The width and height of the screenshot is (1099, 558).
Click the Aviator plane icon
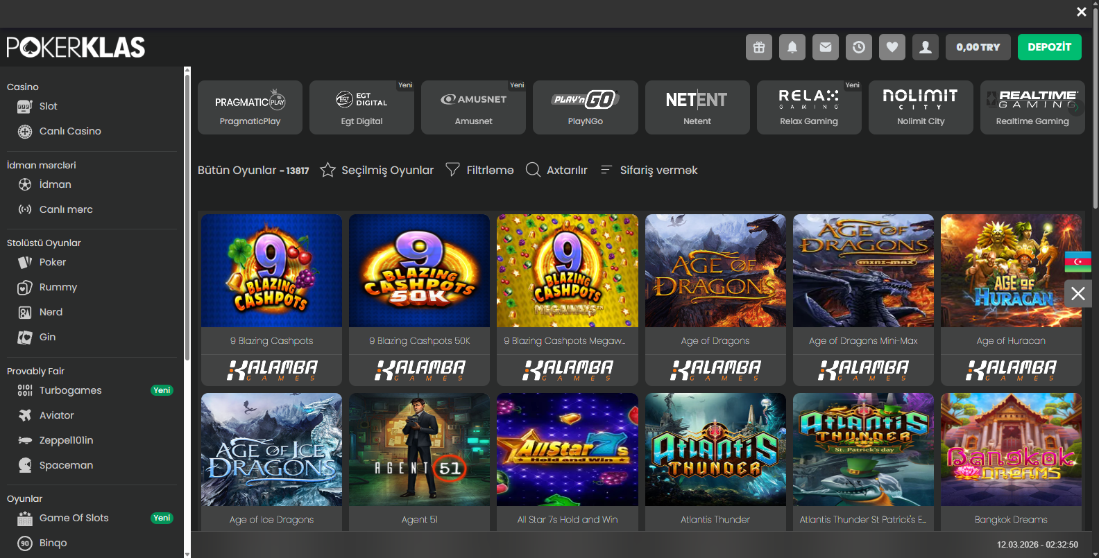25,415
